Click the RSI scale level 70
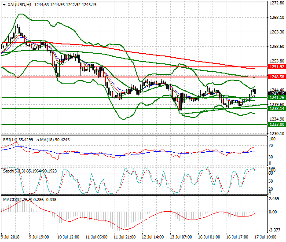The image size is (286, 242). (x=271, y=146)
